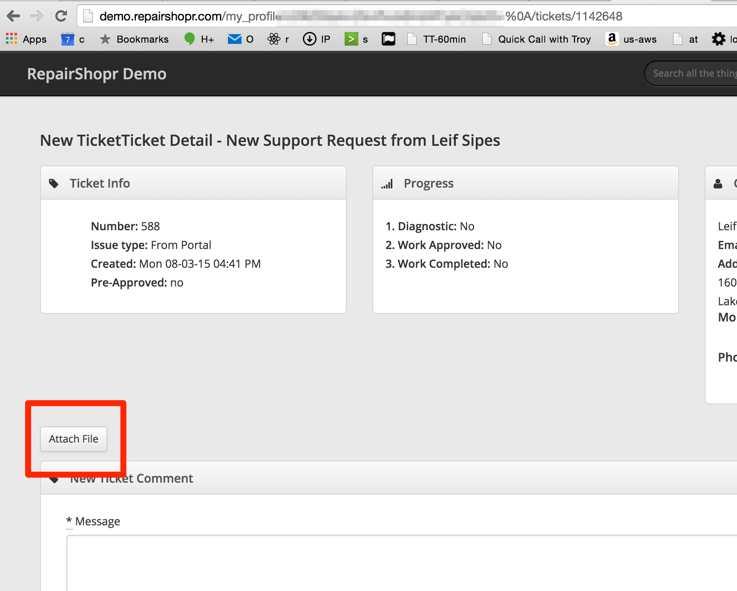The width and height of the screenshot is (737, 591).
Task: Click the Attach File button
Action: tap(74, 439)
